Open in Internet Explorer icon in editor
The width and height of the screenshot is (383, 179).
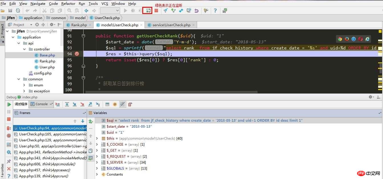pos(368,39)
